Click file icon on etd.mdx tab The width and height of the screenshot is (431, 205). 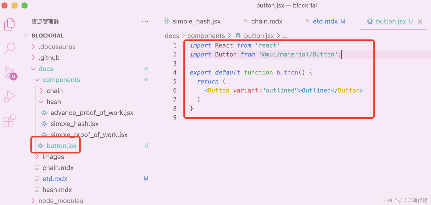click(308, 21)
